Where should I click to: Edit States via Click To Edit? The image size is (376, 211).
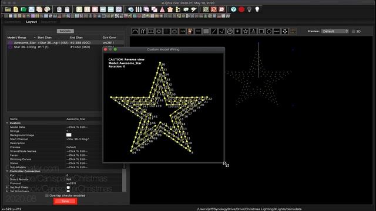pyautogui.click(x=77, y=163)
